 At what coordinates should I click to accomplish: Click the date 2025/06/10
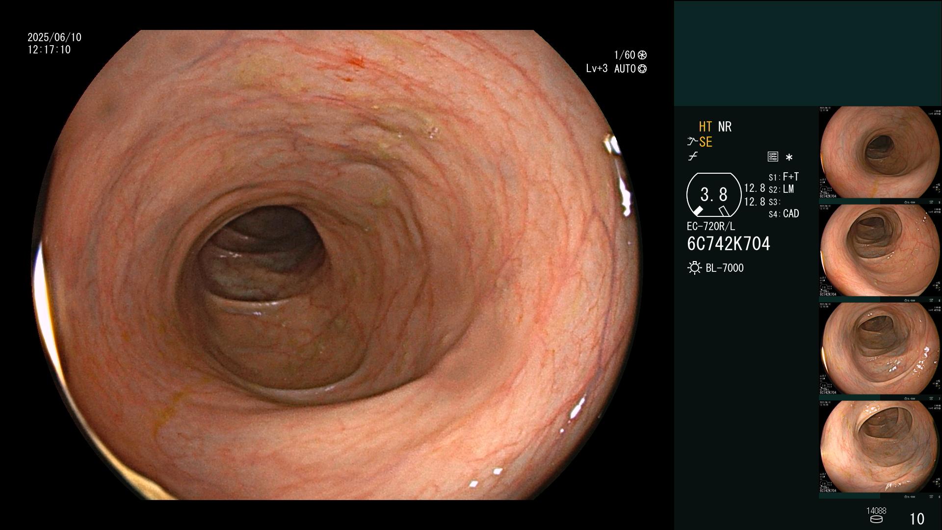point(54,37)
